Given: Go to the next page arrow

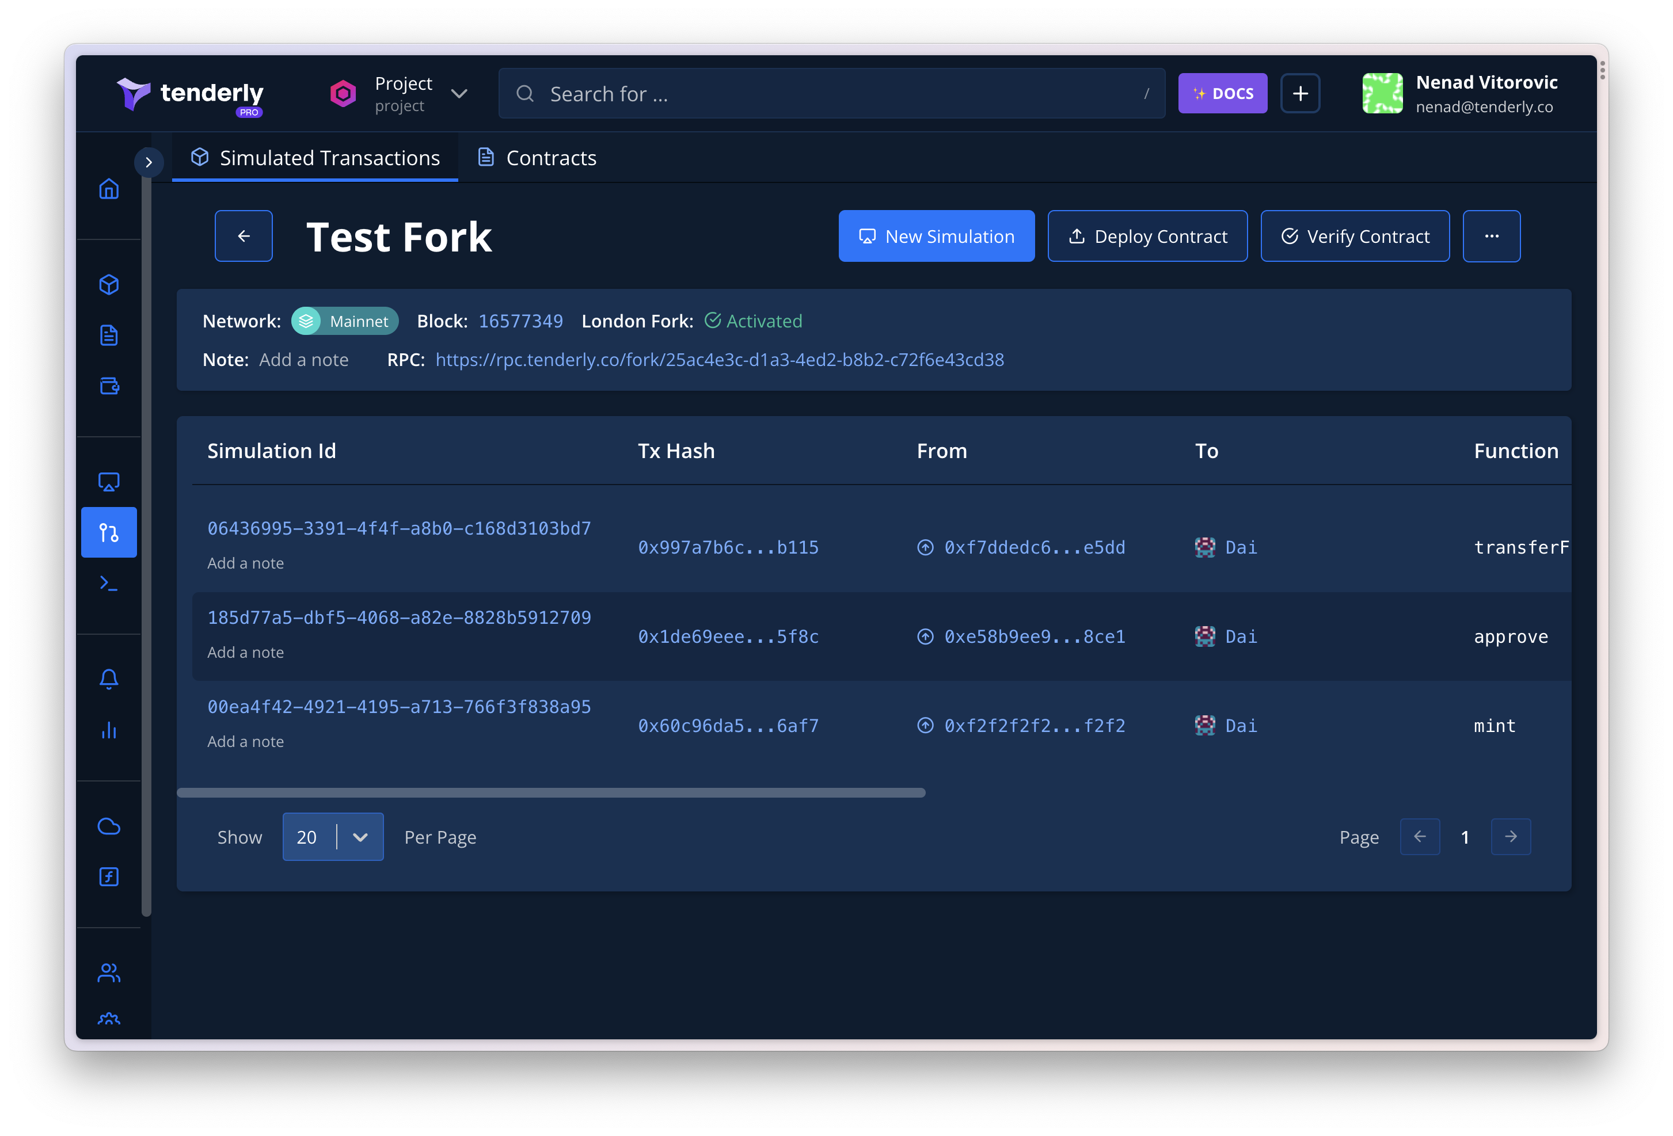Looking at the screenshot, I should point(1511,837).
